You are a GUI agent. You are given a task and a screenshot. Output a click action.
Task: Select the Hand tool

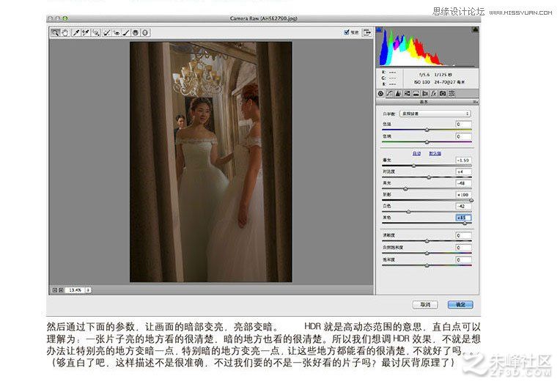tap(65, 33)
